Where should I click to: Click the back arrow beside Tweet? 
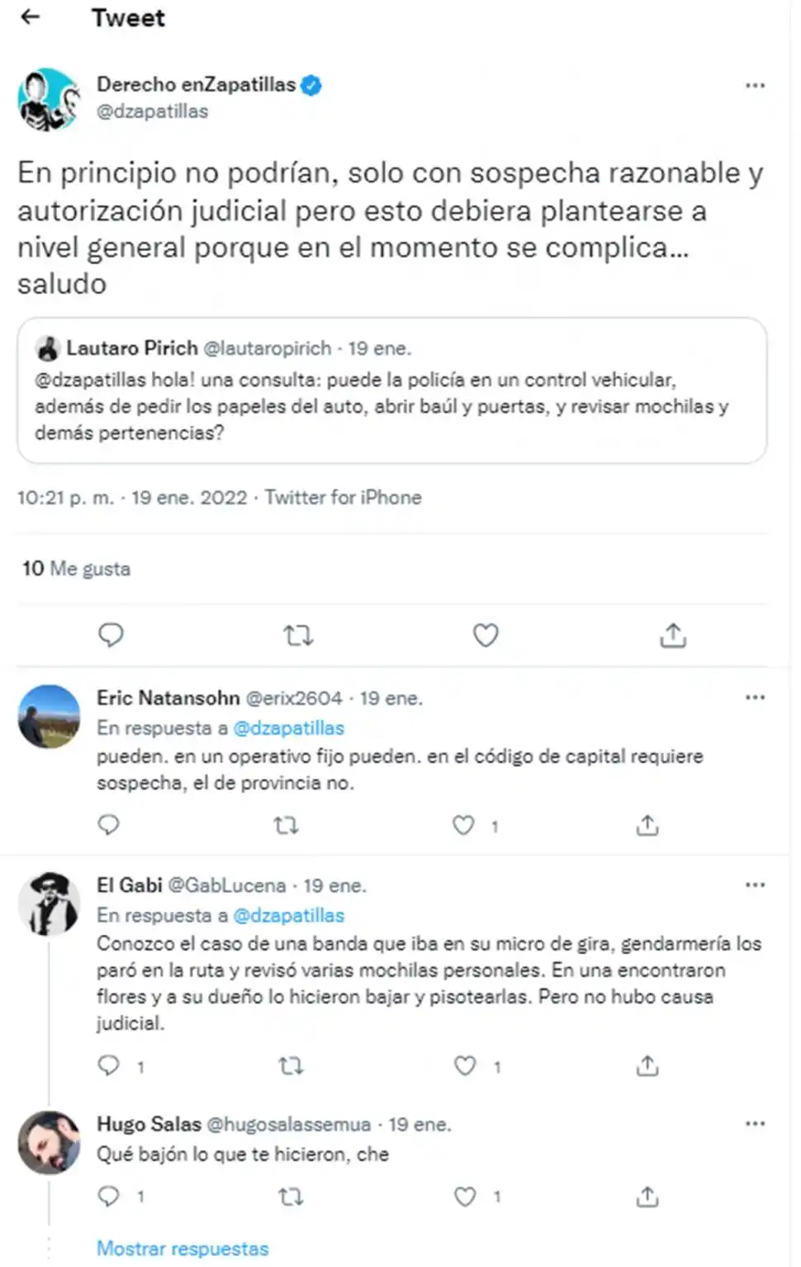(31, 17)
